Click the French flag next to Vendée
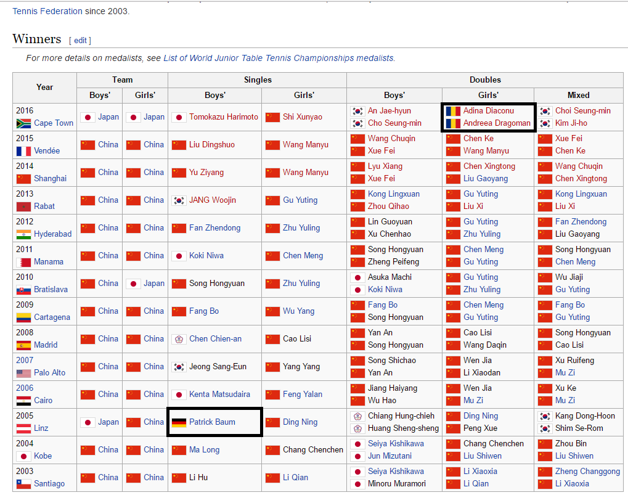The height and width of the screenshot is (495, 628). [23, 151]
